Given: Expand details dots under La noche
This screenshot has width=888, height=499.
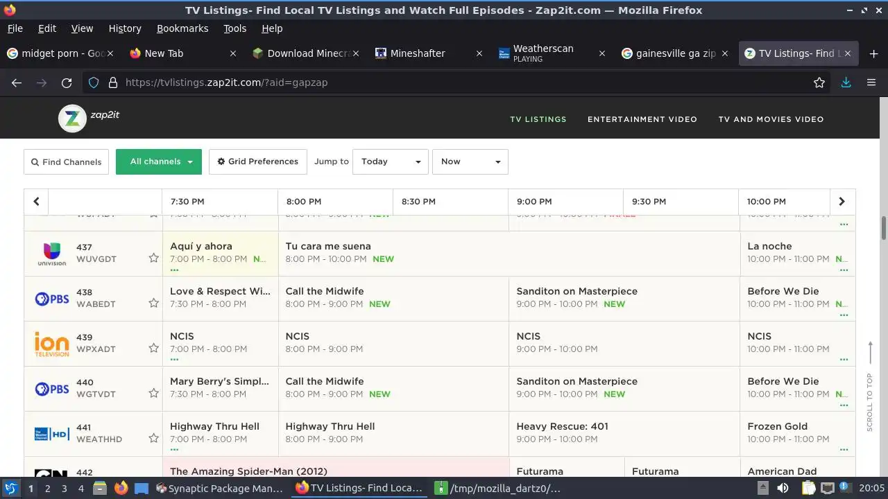Looking at the screenshot, I should (844, 270).
